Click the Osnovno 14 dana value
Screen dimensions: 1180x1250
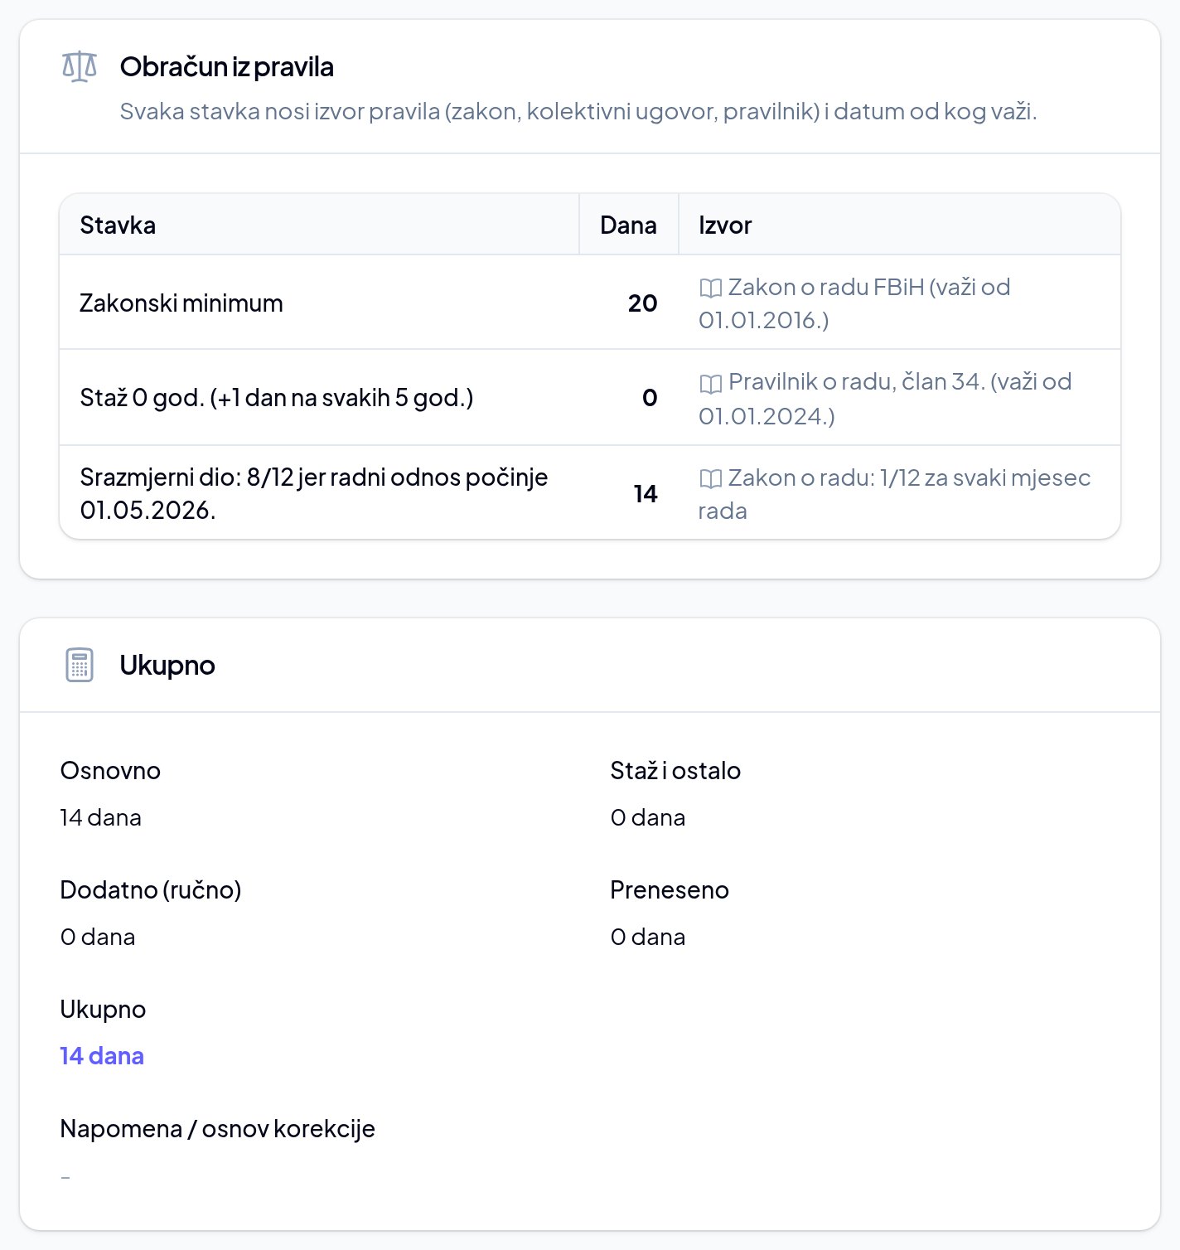click(100, 817)
